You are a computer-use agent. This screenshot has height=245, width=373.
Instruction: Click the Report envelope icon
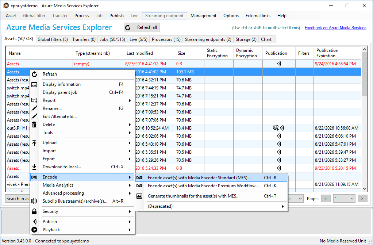pos(34,100)
